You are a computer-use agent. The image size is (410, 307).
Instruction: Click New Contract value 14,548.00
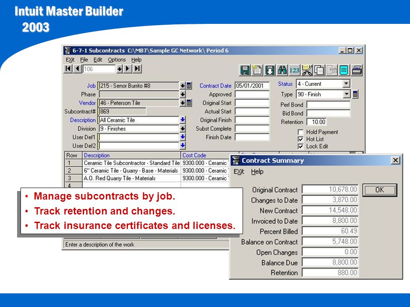[x=330, y=210]
